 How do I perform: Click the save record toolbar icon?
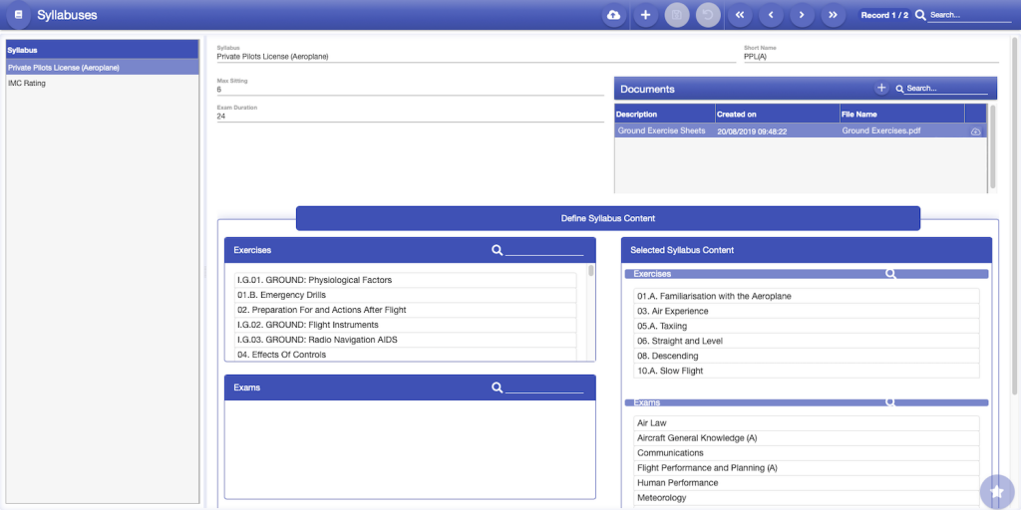point(677,15)
